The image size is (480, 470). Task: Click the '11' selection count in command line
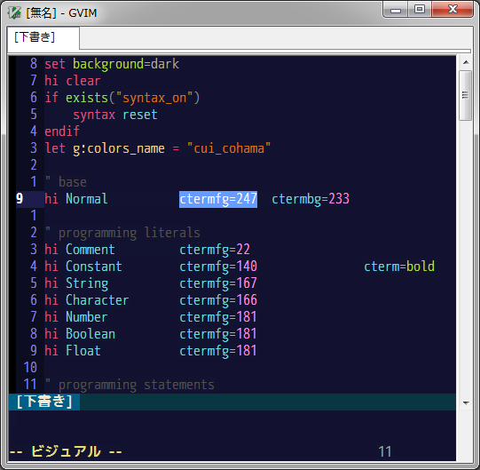pyautogui.click(x=385, y=452)
